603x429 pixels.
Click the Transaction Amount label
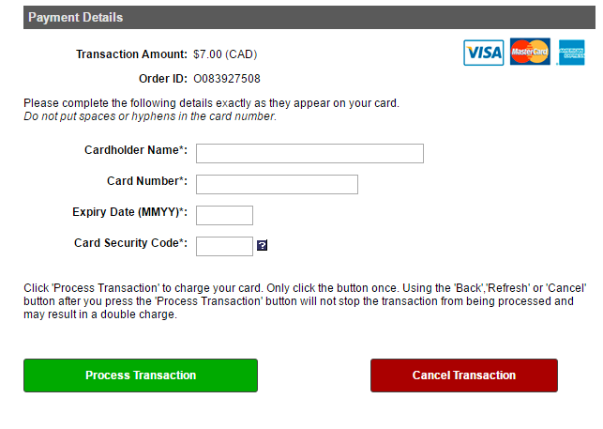pos(131,54)
